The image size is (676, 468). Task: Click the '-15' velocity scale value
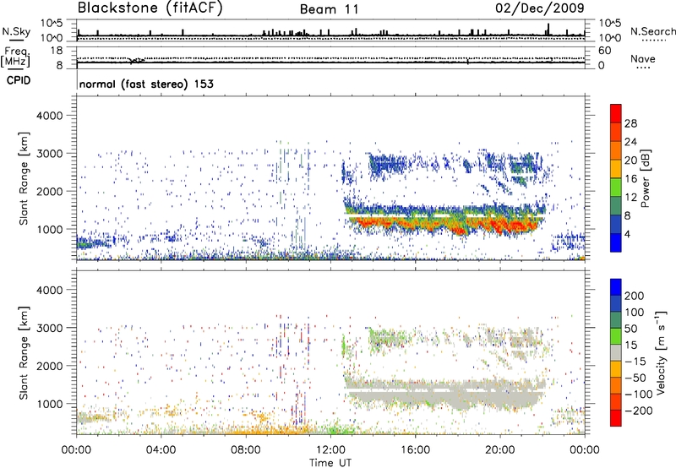click(635, 362)
